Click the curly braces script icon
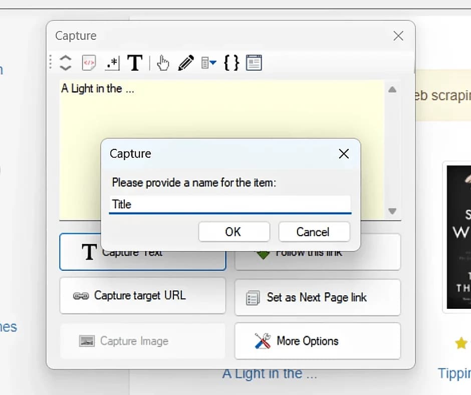 click(x=231, y=63)
